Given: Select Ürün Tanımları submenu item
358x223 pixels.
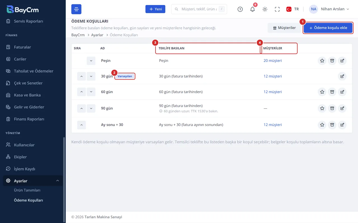Looking at the screenshot, I should pos(27,190).
